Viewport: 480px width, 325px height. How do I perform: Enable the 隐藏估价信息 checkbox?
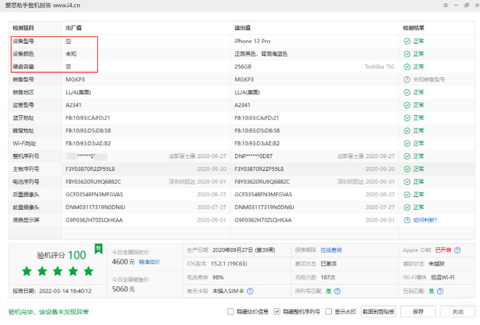pyautogui.click(x=231, y=312)
